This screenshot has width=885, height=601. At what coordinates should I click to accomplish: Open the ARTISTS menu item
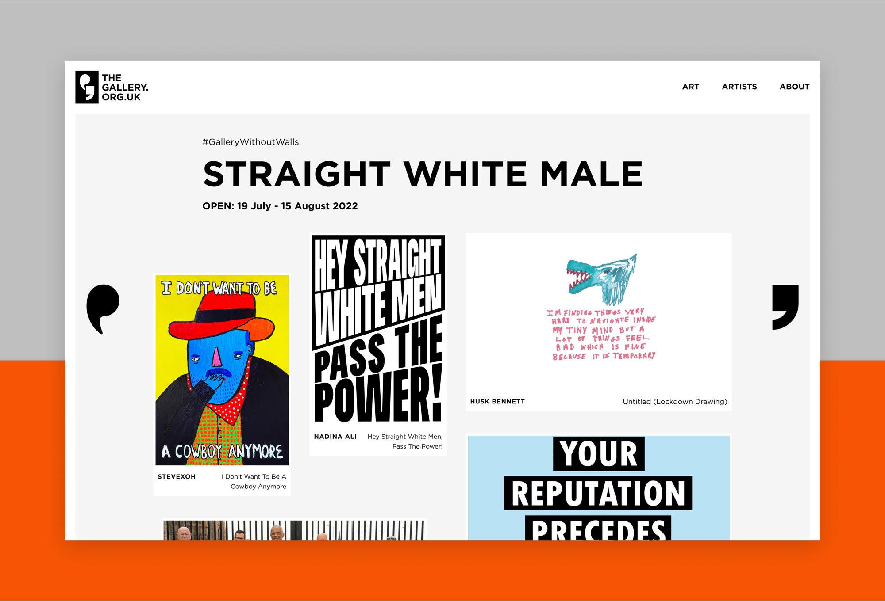[x=739, y=87]
